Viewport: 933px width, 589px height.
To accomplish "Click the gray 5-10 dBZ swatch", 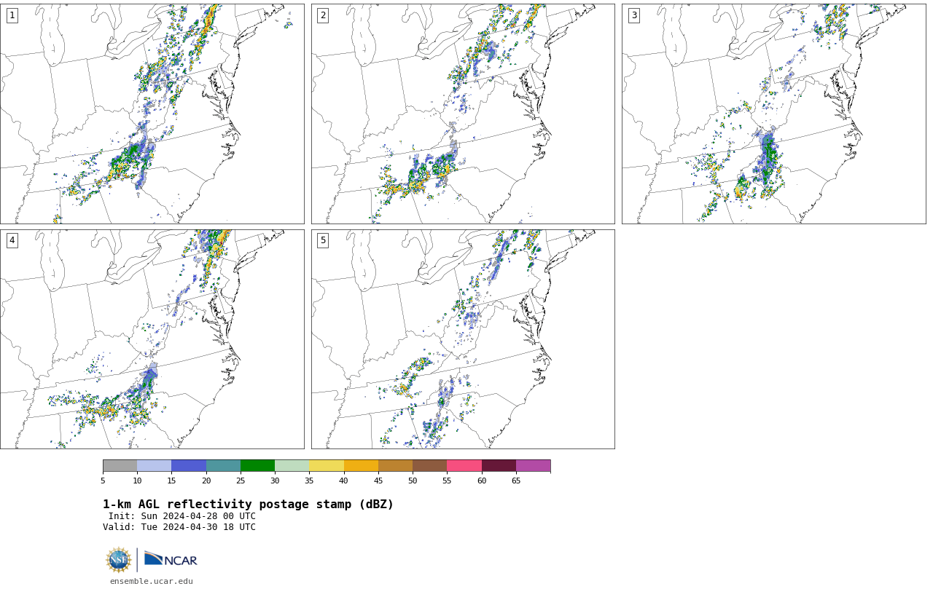I will [x=120, y=466].
